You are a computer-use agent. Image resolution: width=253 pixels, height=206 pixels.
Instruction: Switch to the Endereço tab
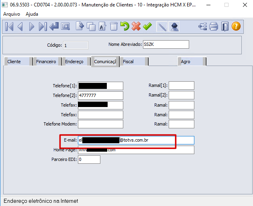coord(76,62)
